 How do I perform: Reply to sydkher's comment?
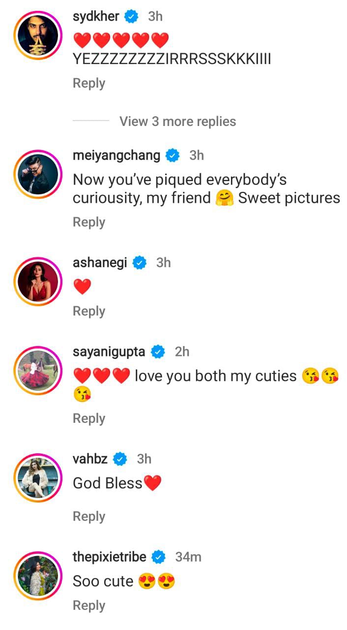coord(89,83)
